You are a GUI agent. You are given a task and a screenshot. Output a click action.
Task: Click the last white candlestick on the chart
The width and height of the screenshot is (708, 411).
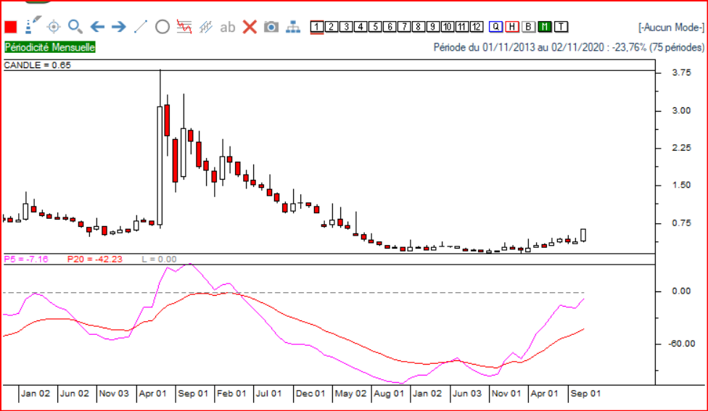point(583,235)
